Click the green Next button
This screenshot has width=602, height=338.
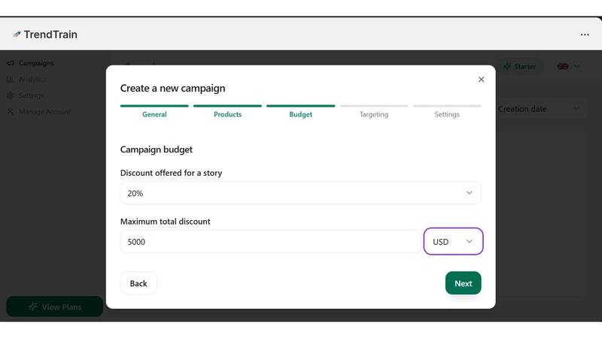(463, 283)
